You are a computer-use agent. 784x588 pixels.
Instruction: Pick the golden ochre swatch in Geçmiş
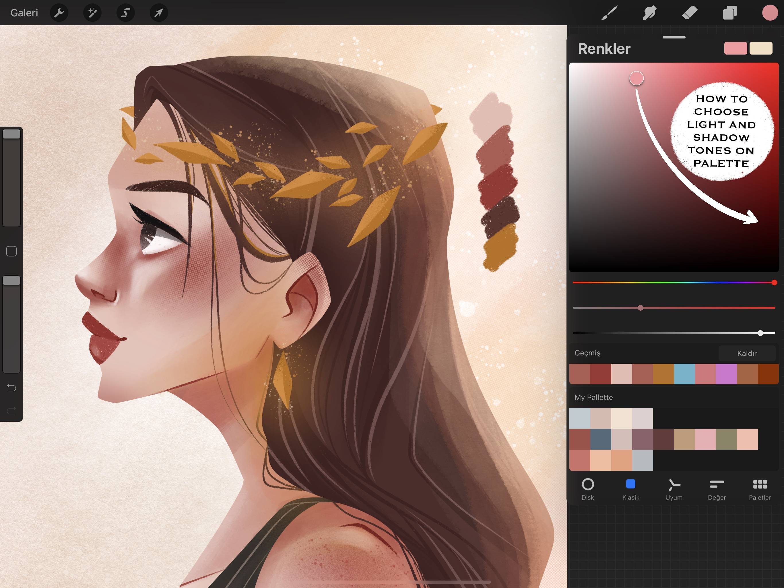tap(663, 374)
